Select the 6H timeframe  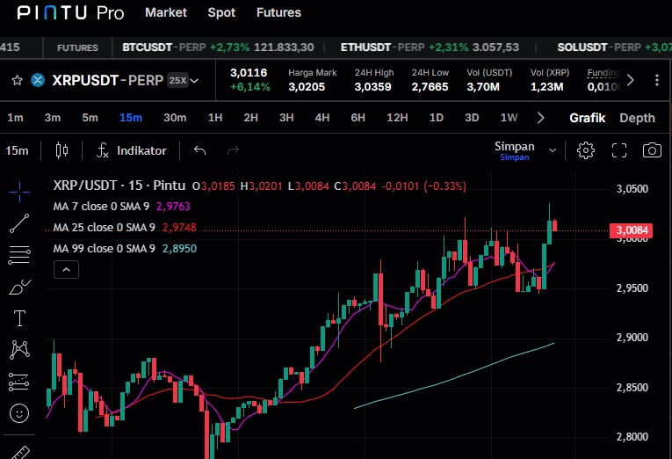[x=358, y=118]
